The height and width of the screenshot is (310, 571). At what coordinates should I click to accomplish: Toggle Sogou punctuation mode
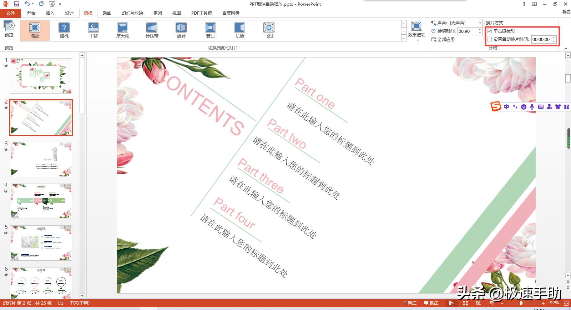click(x=515, y=107)
